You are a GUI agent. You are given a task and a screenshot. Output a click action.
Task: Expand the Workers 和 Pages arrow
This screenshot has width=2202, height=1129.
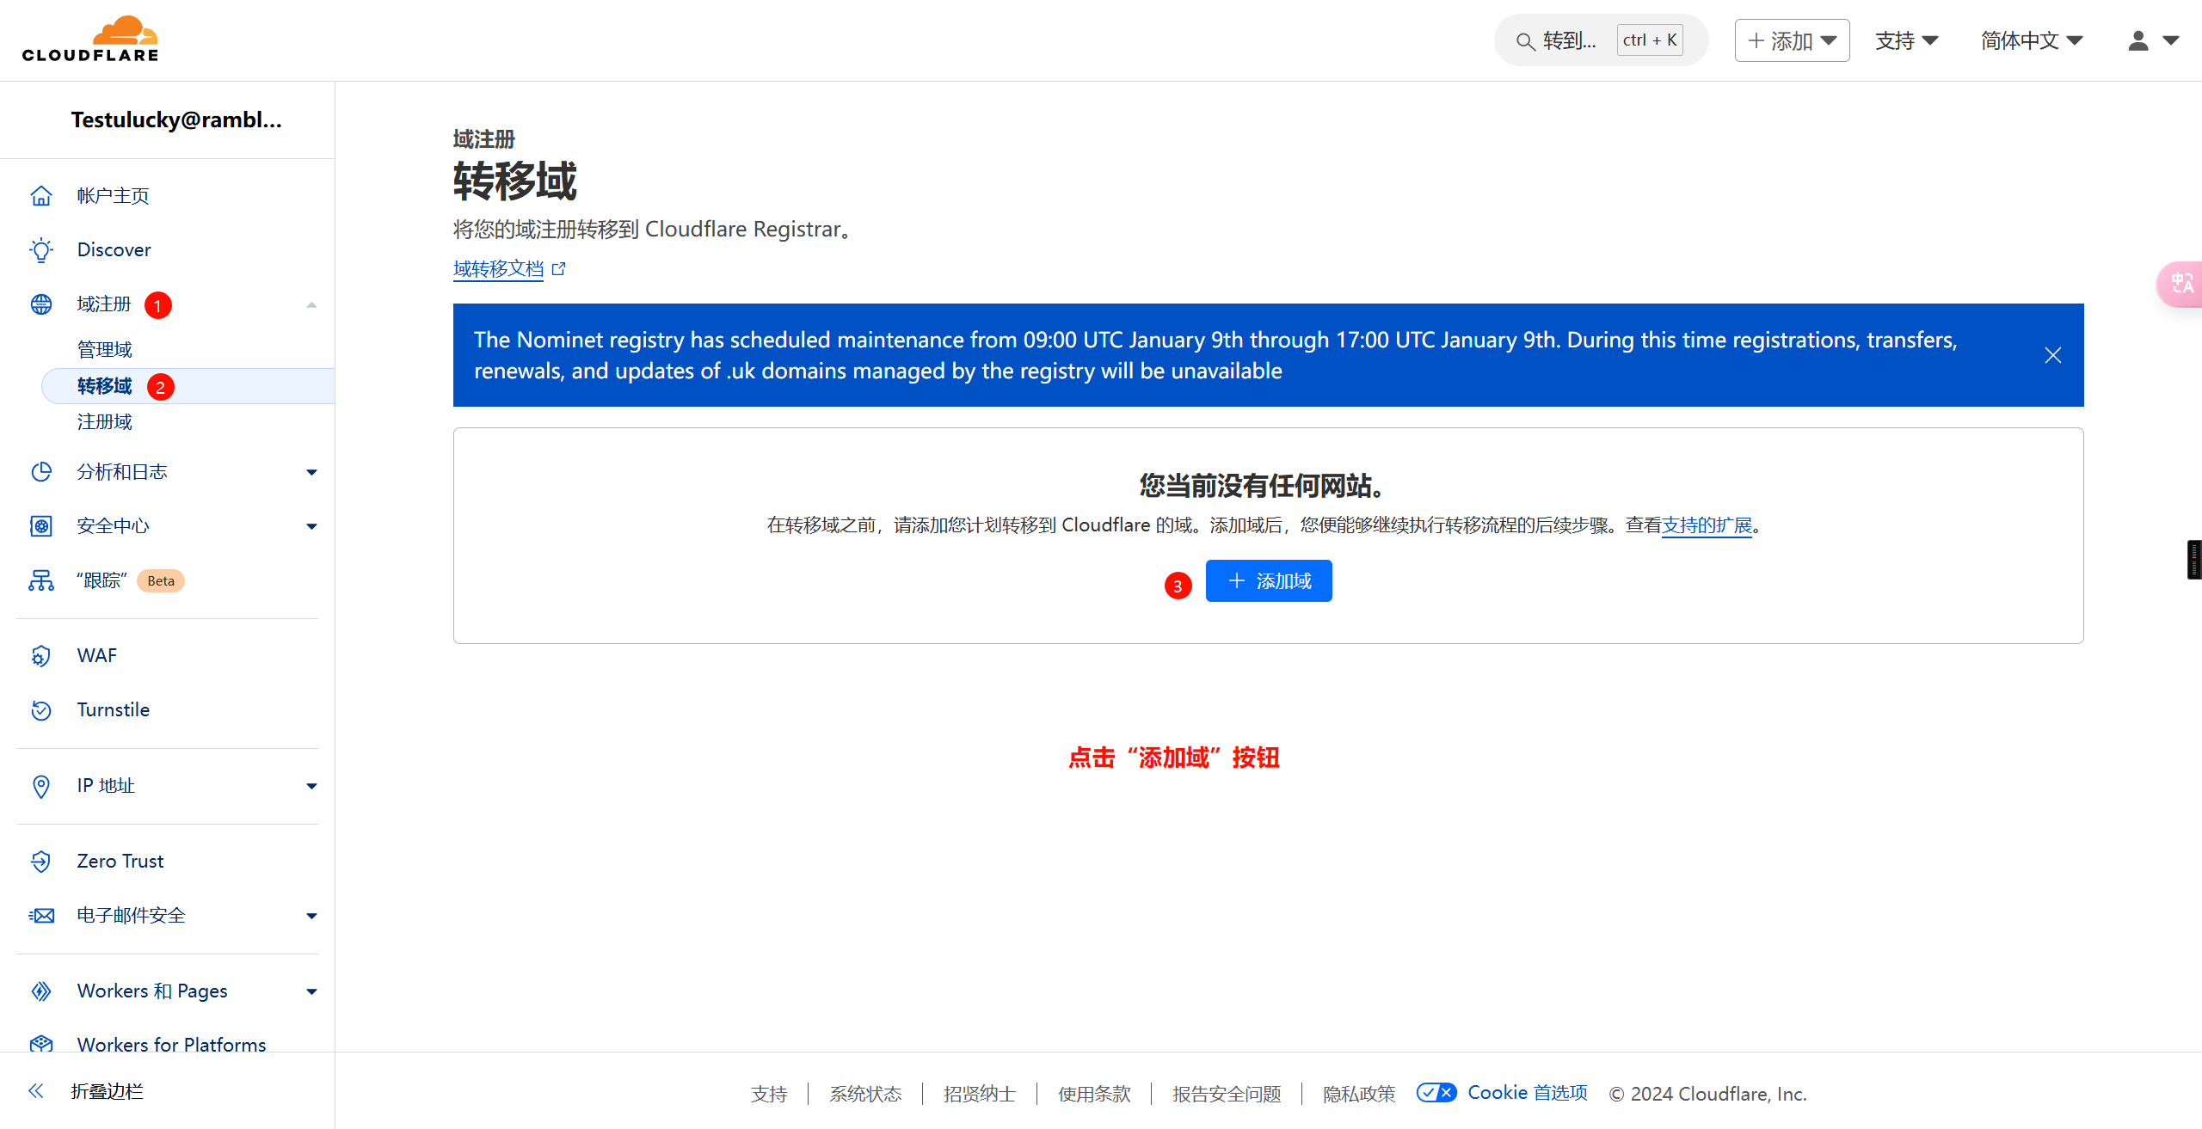point(311,991)
